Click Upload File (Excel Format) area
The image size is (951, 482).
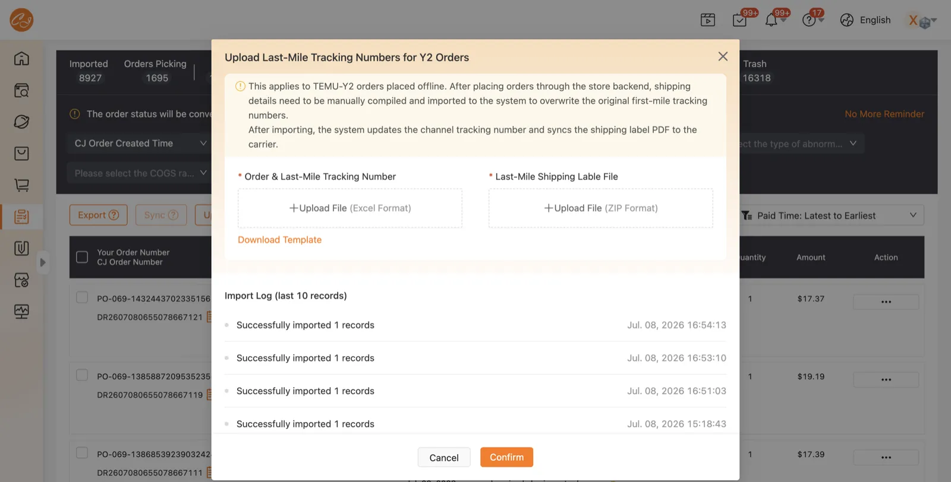(x=350, y=208)
